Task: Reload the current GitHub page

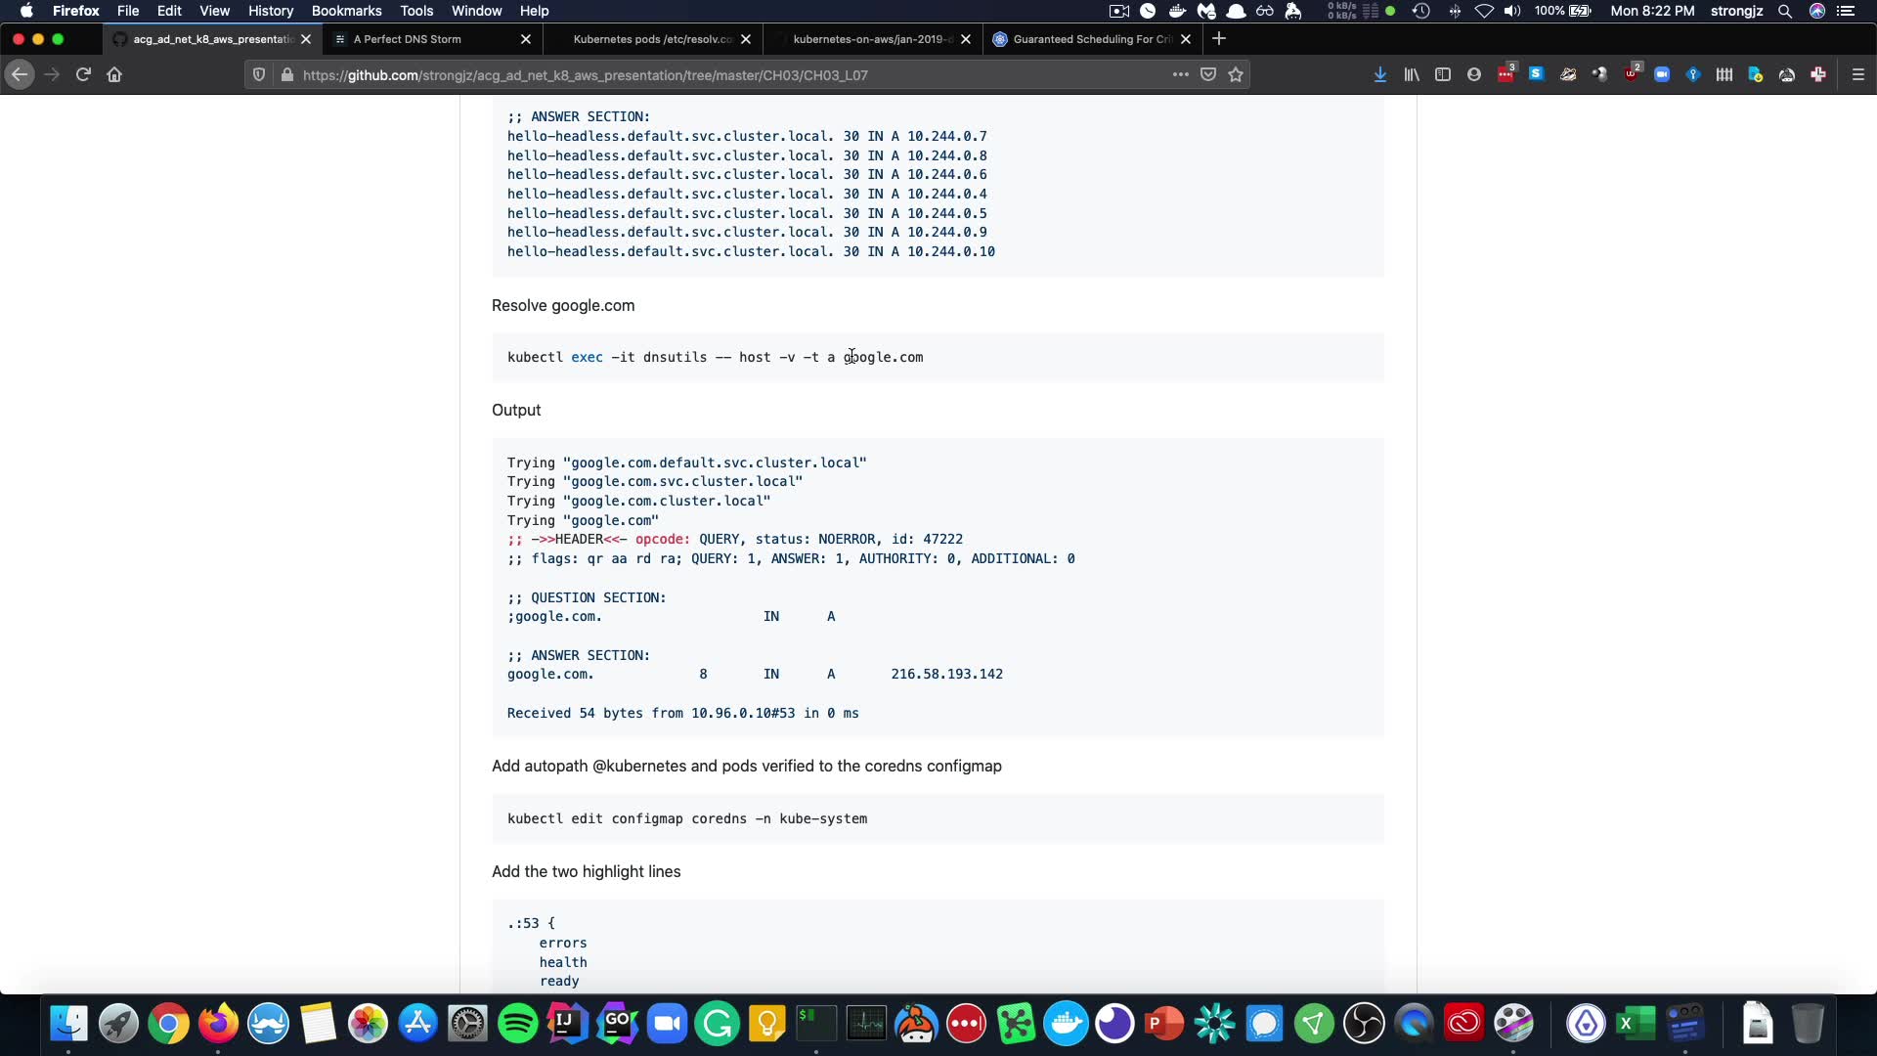Action: (x=83, y=74)
